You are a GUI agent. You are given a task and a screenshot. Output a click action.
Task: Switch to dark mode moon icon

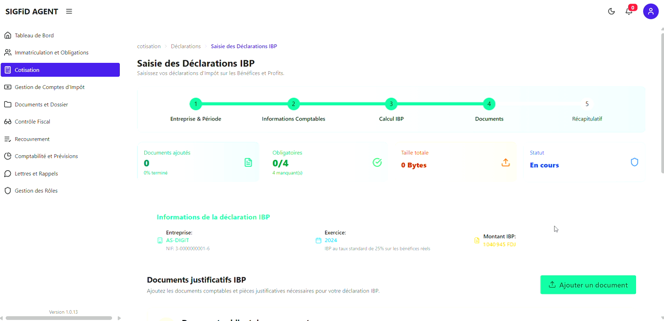tap(611, 11)
